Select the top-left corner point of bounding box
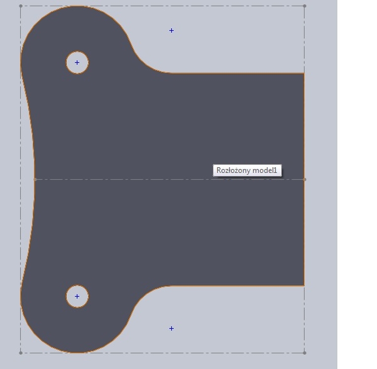The height and width of the screenshot is (369, 377). pyautogui.click(x=21, y=6)
